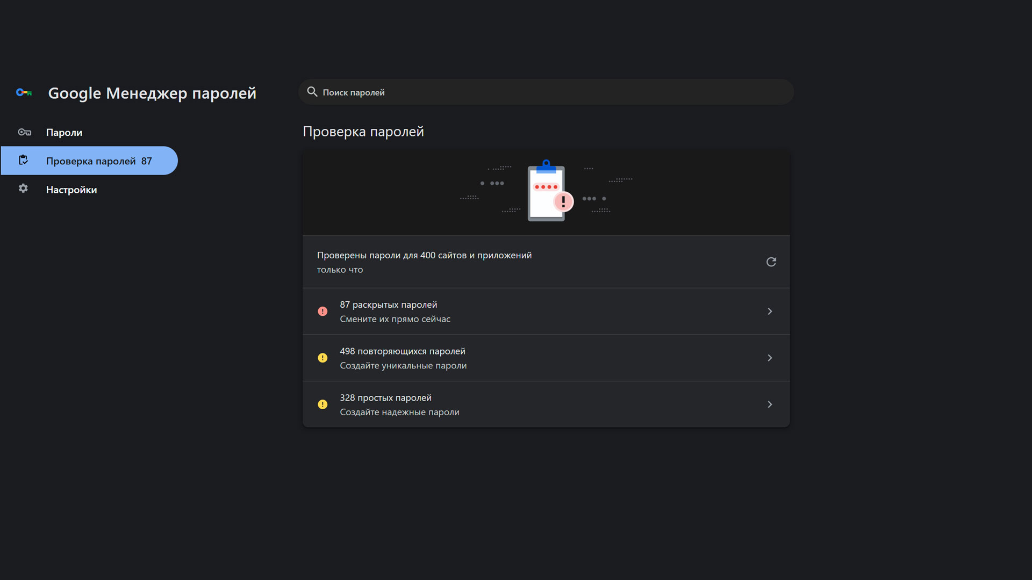
Task: Click the refresh icon to recheck passwords
Action: pos(771,262)
